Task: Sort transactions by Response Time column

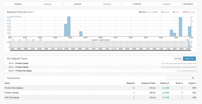Action: click(x=149, y=83)
